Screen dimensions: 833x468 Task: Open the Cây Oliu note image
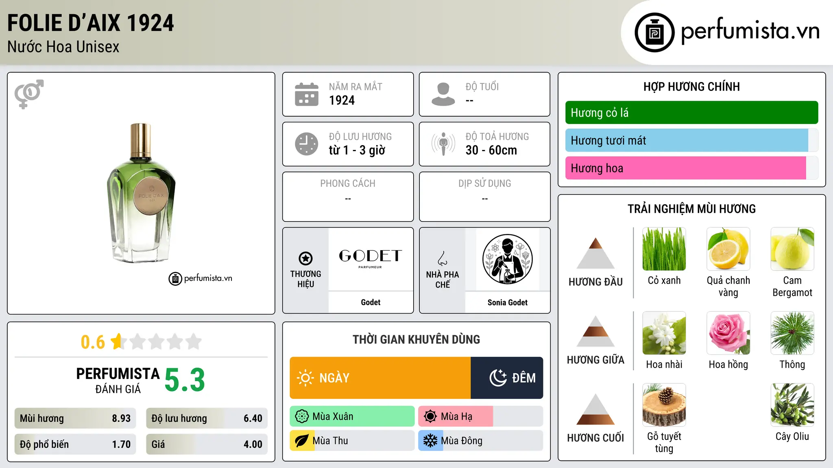point(792,405)
